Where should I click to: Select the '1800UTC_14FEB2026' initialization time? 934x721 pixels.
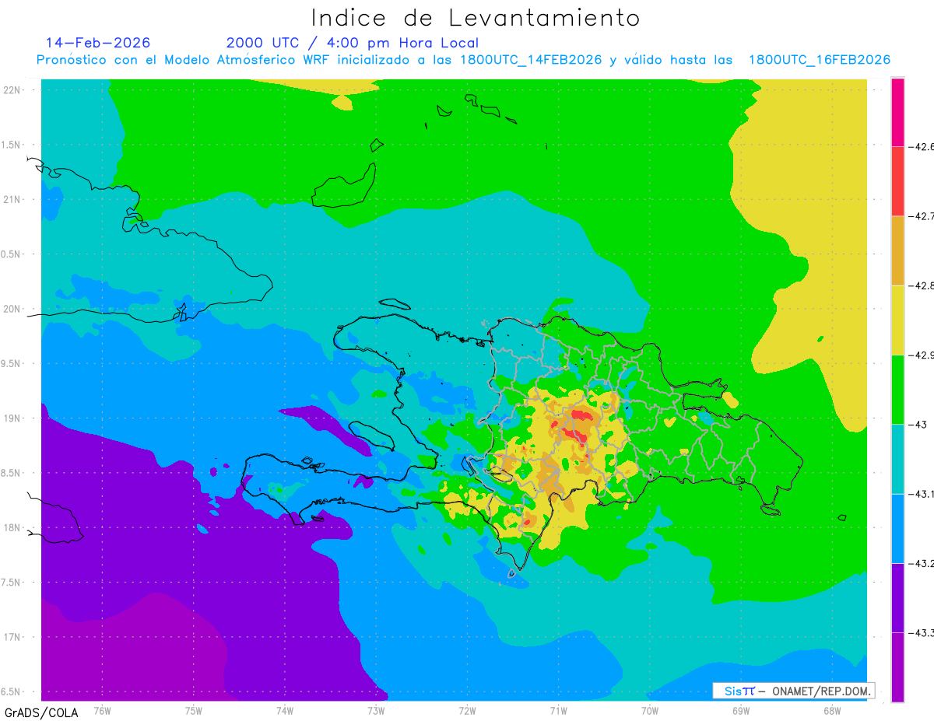point(532,61)
